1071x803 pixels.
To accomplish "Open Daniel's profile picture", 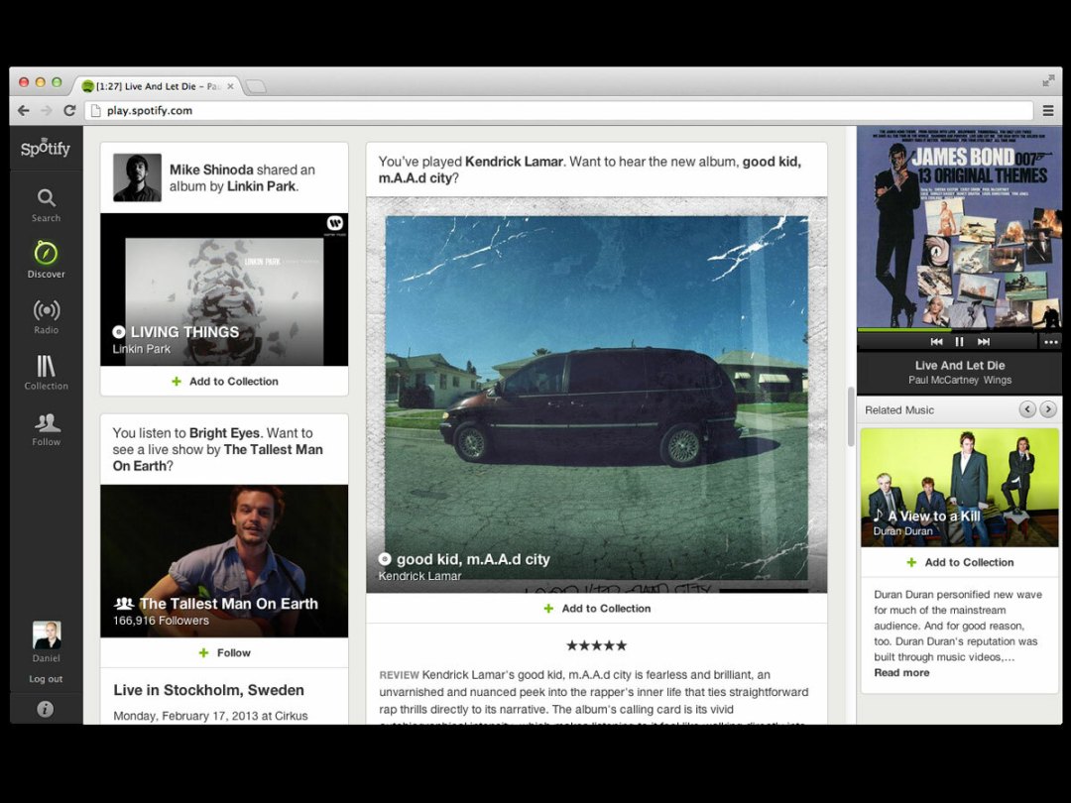I will click(47, 635).
